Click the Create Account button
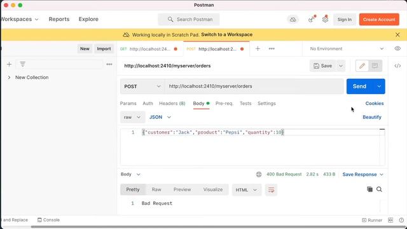This screenshot has width=407, height=229. 379,20
